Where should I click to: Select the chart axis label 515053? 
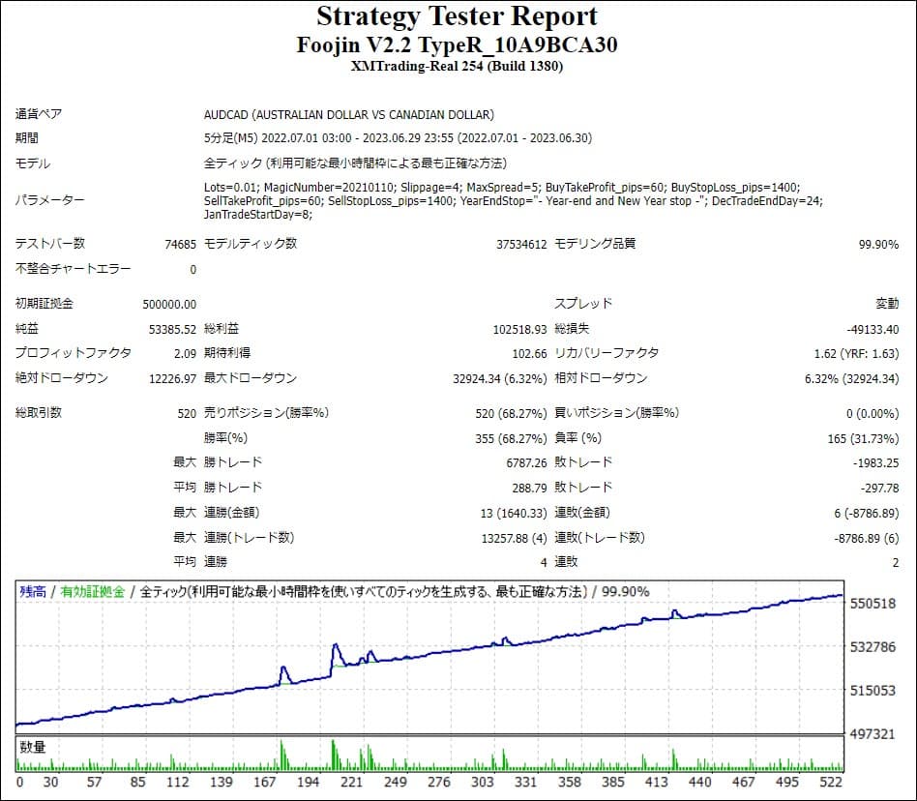click(x=873, y=691)
